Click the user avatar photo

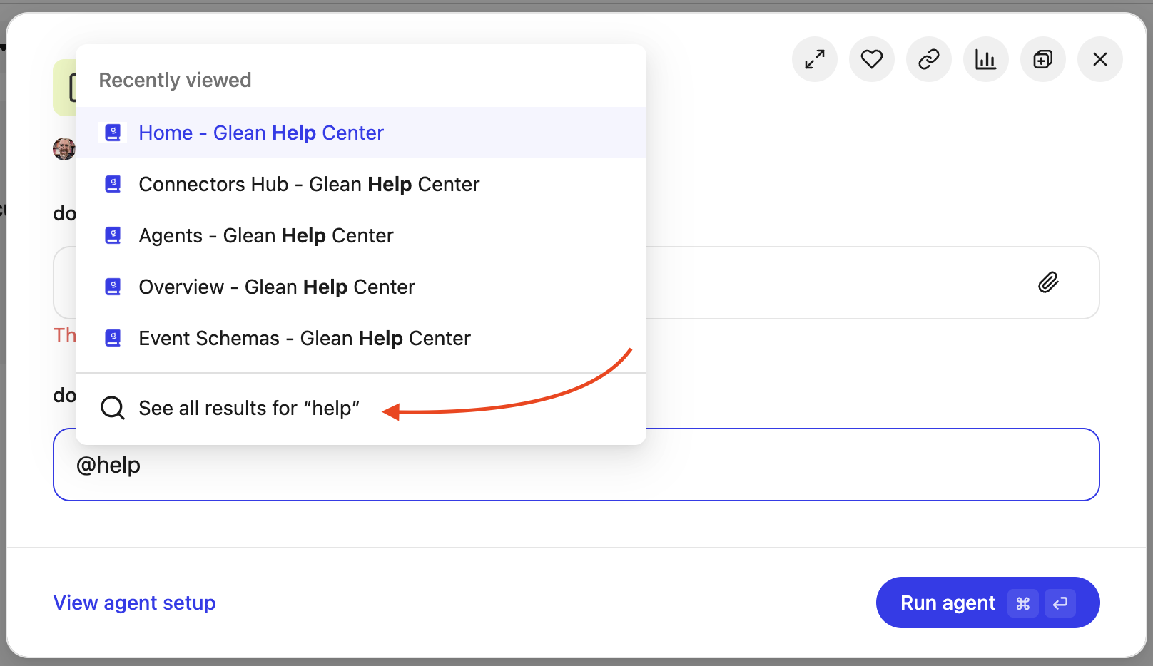tap(64, 149)
